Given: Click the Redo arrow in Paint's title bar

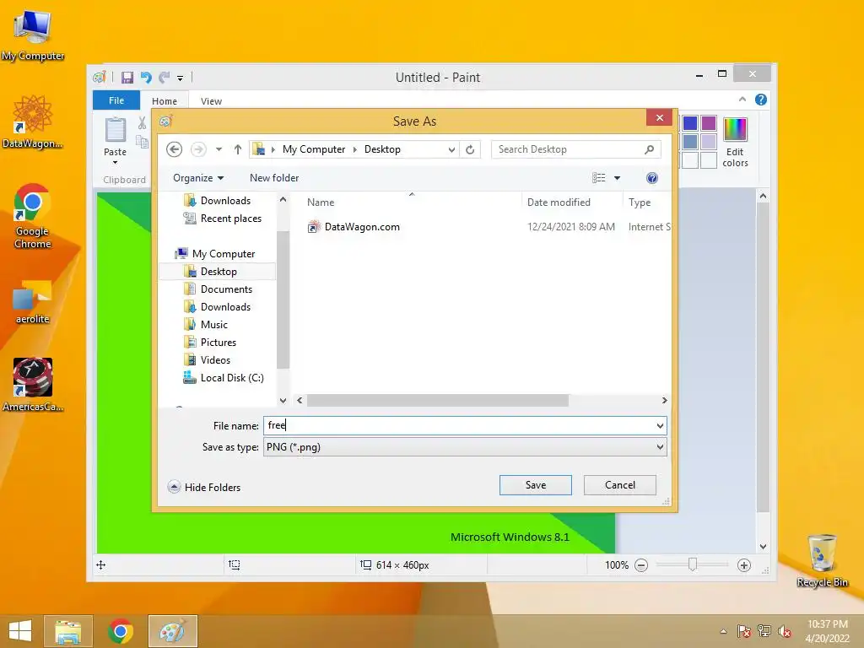Looking at the screenshot, I should point(165,78).
